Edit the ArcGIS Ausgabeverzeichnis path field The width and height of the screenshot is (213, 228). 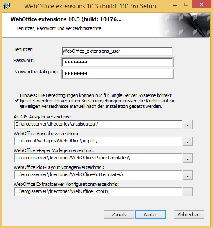click(98, 124)
